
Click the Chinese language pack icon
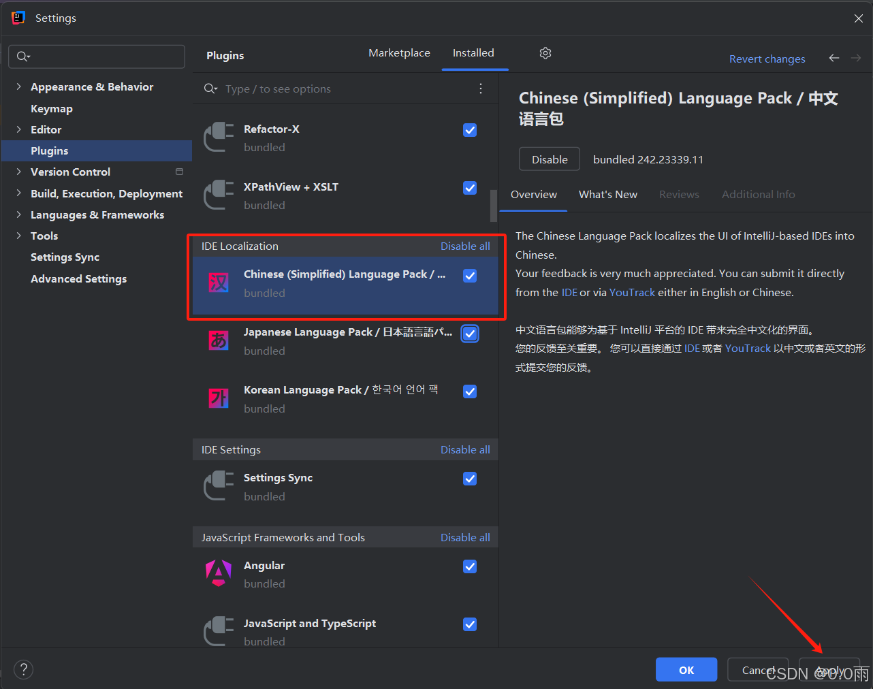tap(219, 283)
